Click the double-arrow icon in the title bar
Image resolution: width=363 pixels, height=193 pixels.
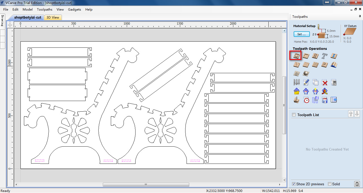[x=327, y=2]
